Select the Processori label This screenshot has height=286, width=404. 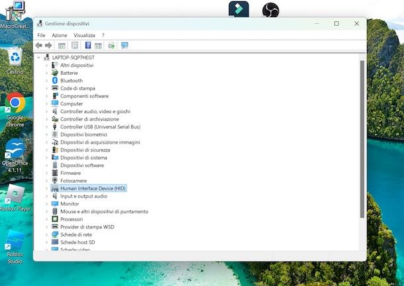click(72, 219)
